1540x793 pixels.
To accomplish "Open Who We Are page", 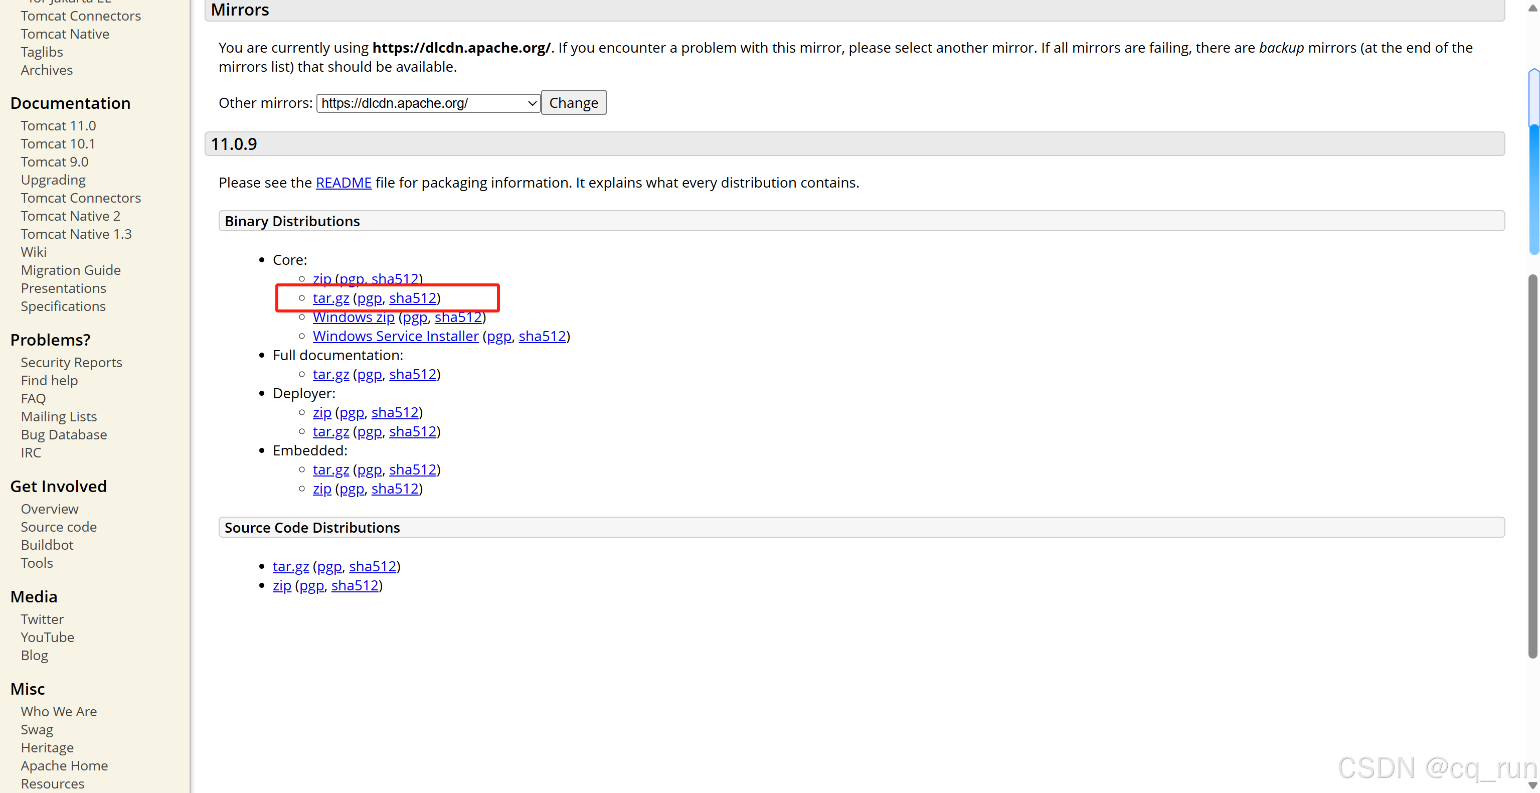I will [59, 712].
